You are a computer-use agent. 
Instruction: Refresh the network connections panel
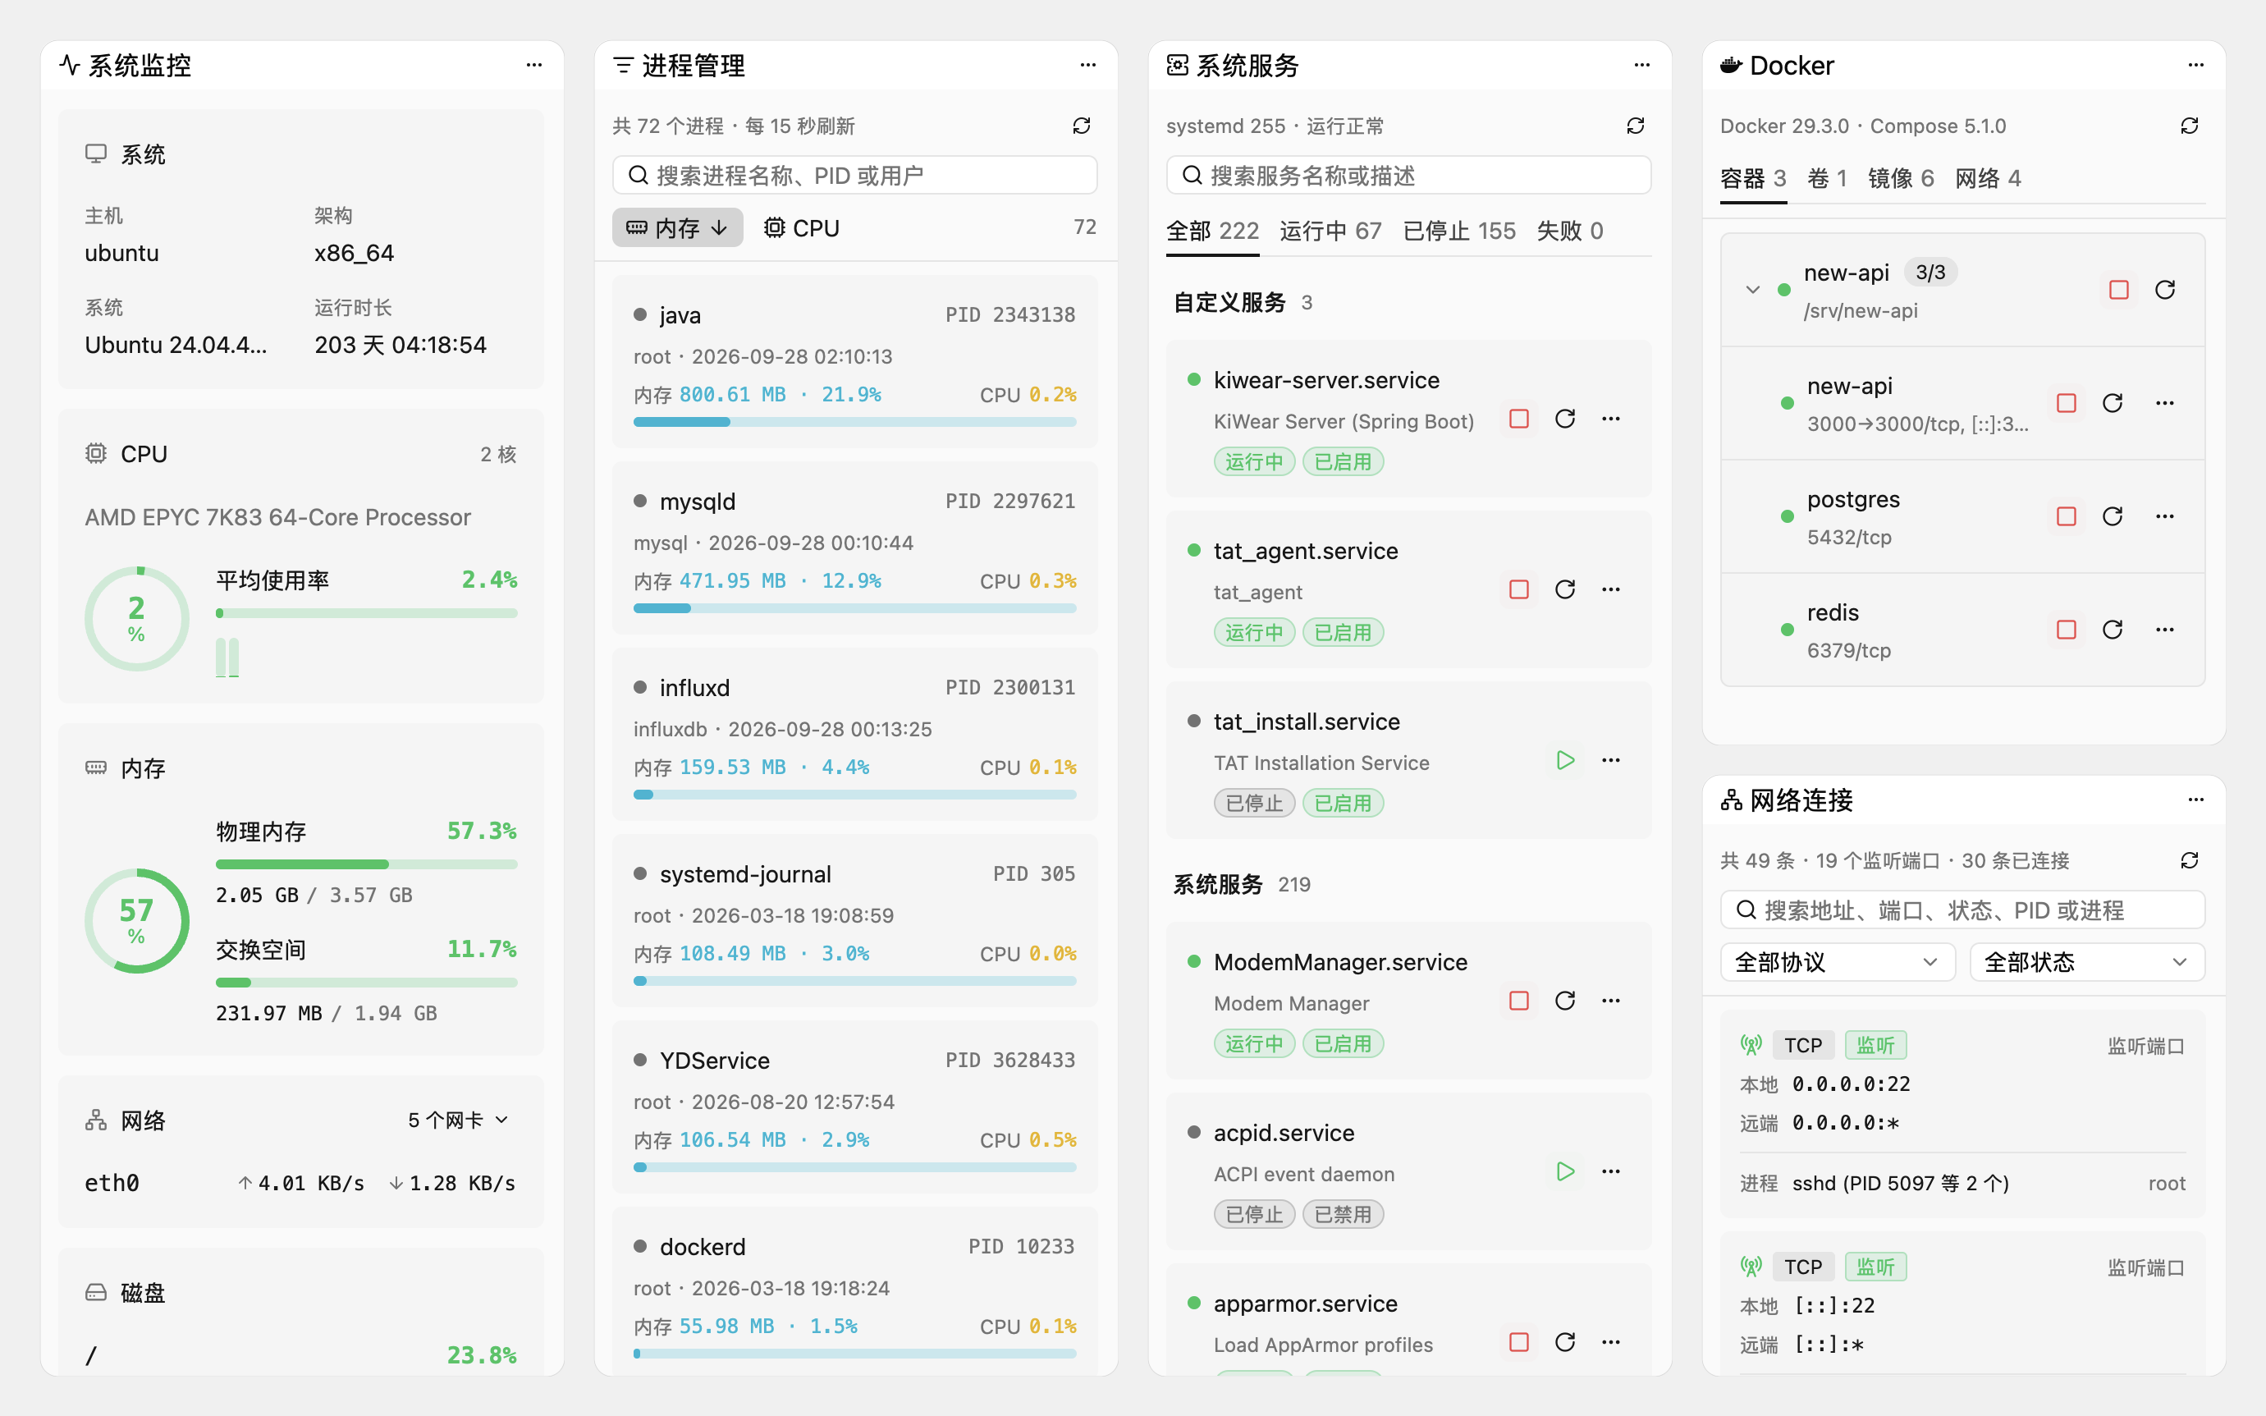tap(2189, 859)
